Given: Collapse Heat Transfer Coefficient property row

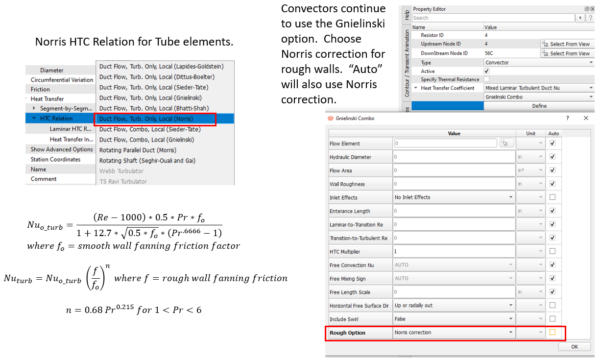Looking at the screenshot, I should [x=416, y=88].
